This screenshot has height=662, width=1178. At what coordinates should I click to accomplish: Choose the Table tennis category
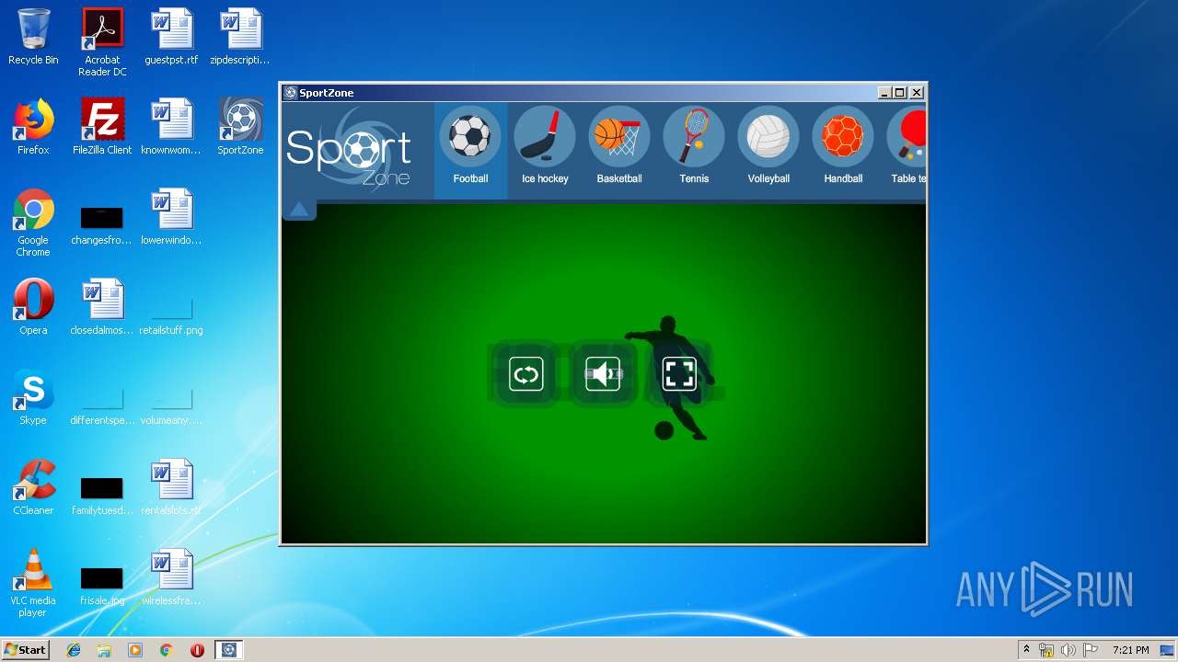tap(906, 147)
